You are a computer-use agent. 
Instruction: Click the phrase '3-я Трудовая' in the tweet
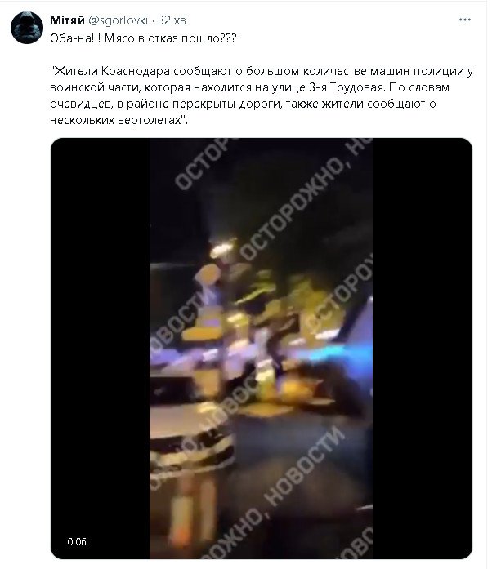tap(348, 87)
